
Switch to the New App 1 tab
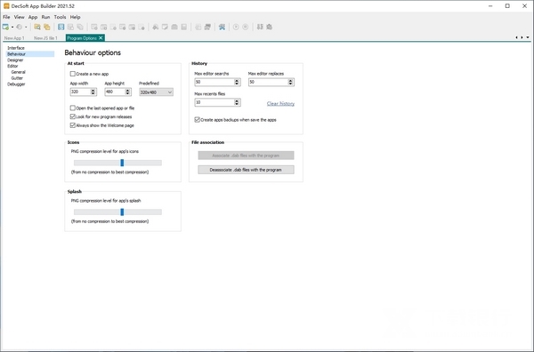point(14,38)
